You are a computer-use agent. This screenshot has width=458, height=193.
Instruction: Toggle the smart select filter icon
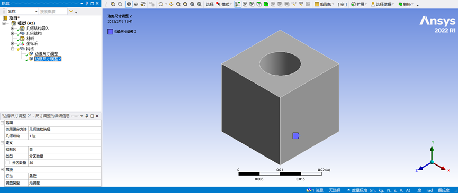(x=238, y=4)
